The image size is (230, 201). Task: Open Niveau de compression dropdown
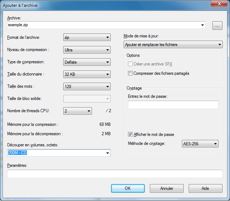107,50
